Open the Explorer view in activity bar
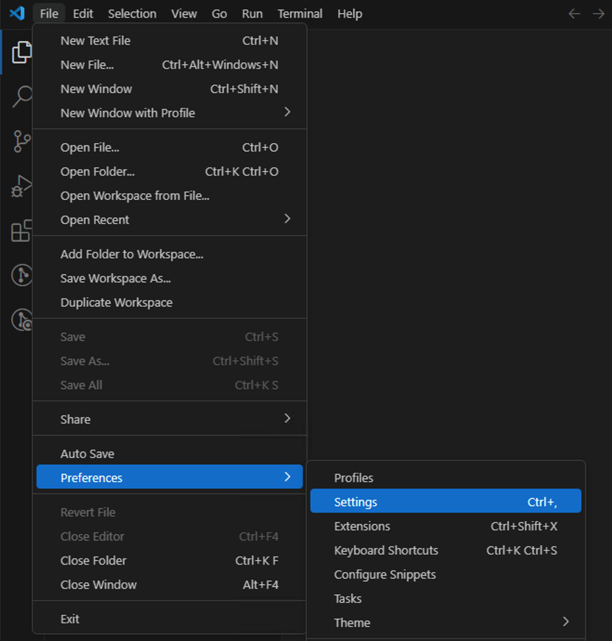The image size is (612, 641). pyautogui.click(x=21, y=52)
